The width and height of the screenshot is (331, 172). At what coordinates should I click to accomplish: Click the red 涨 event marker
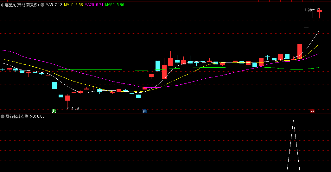click(312, 111)
